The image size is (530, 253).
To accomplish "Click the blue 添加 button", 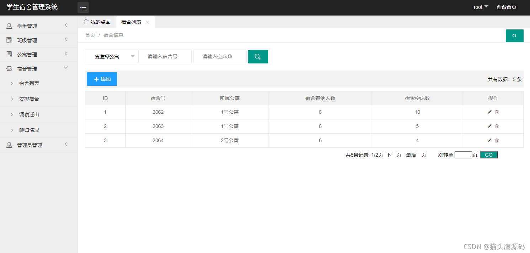I will 102,79.
